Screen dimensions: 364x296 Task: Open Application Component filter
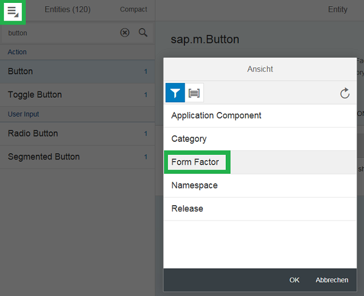(x=216, y=115)
